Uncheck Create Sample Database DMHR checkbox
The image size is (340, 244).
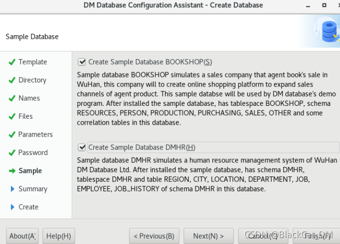pos(82,148)
